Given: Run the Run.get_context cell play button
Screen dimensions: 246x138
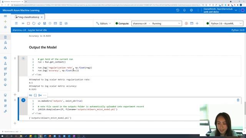Looking at the screenshot, I should tap(23, 59).
